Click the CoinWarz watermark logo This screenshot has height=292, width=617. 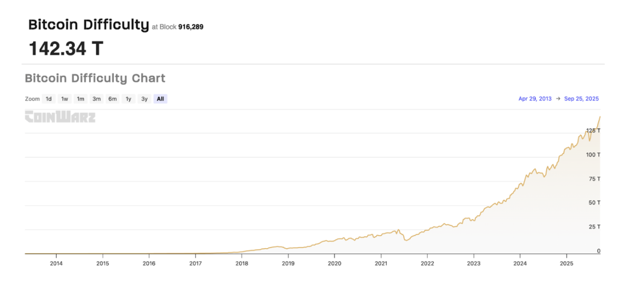click(60, 117)
